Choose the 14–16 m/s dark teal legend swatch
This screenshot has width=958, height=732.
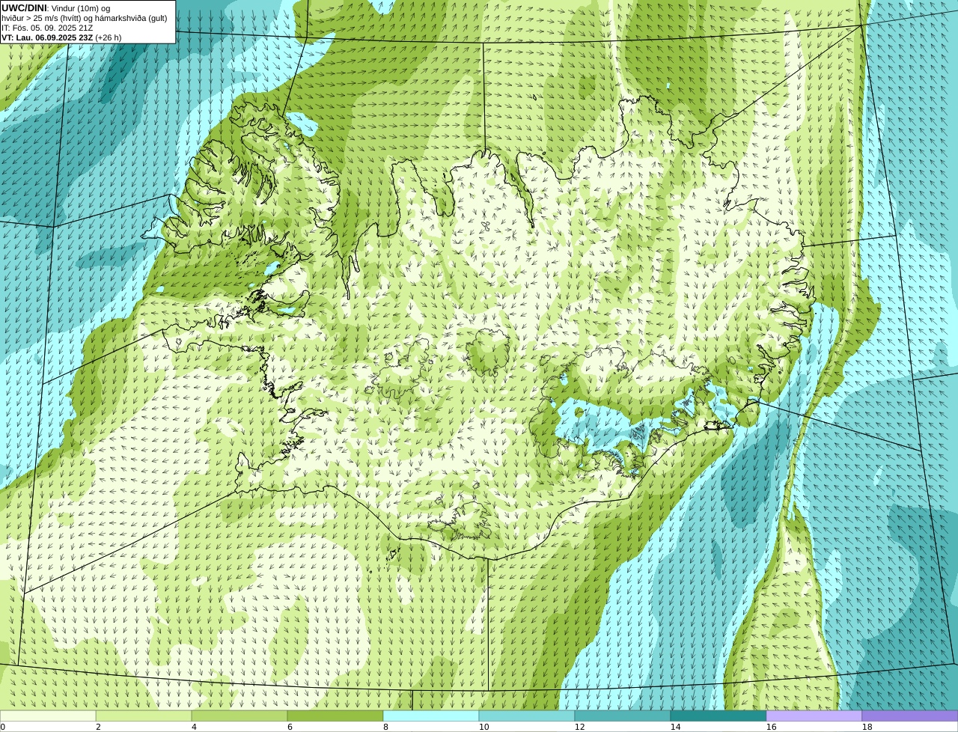pyautogui.click(x=718, y=716)
